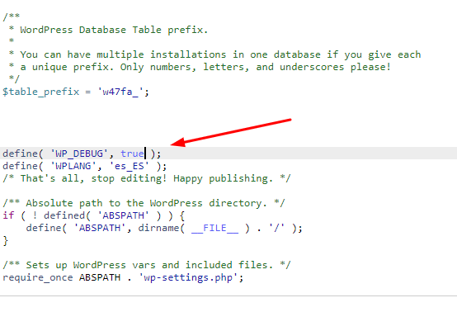457x312 pixels.
Task: Click the 'true' value in WP_DEBUG line
Action: [x=132, y=154]
